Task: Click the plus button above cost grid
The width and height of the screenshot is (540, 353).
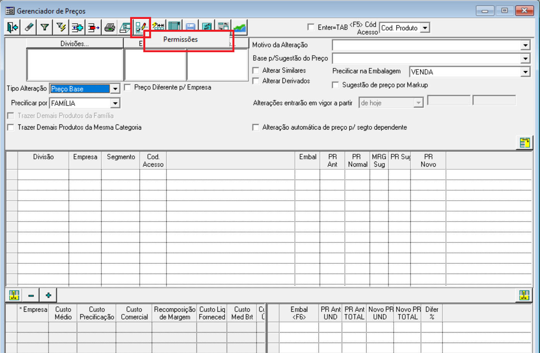Action: pyautogui.click(x=48, y=295)
